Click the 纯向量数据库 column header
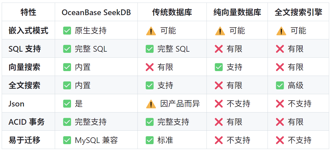334x151 pixels. tap(237, 12)
